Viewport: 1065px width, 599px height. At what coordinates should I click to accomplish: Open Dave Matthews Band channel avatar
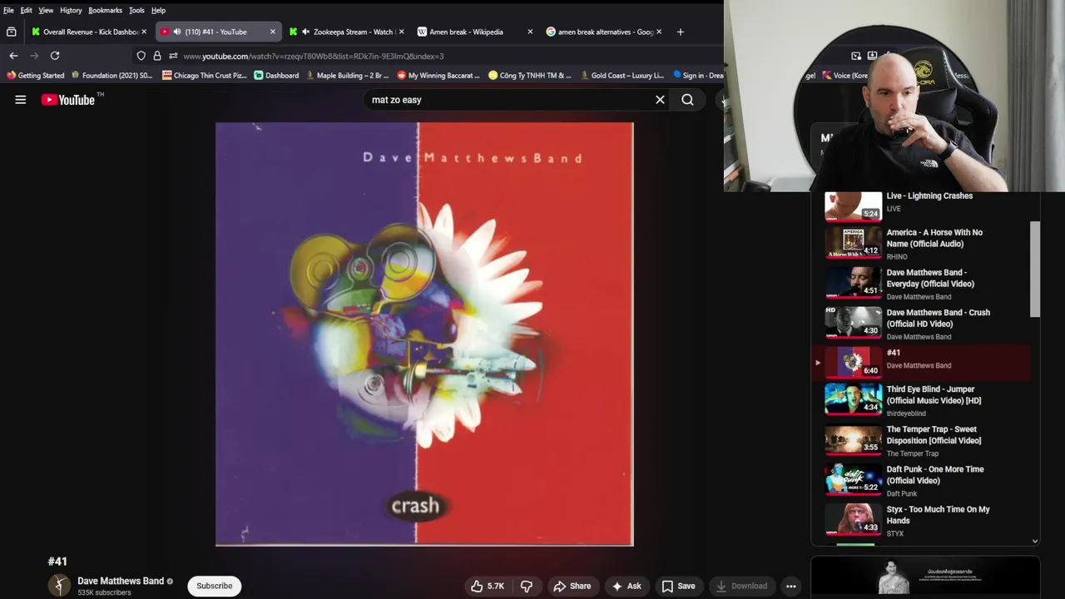pos(59,586)
